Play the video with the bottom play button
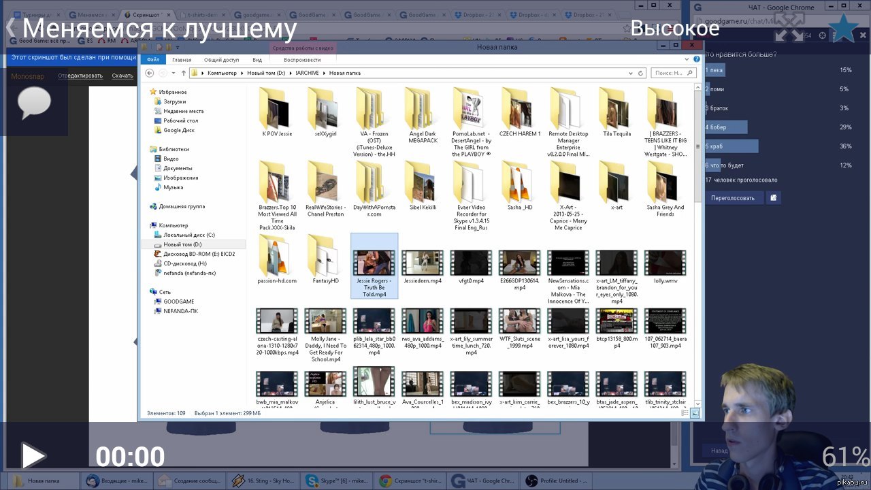 33,456
